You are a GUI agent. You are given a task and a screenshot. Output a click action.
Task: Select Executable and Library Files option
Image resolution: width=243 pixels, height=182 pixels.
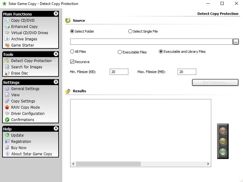161,52
